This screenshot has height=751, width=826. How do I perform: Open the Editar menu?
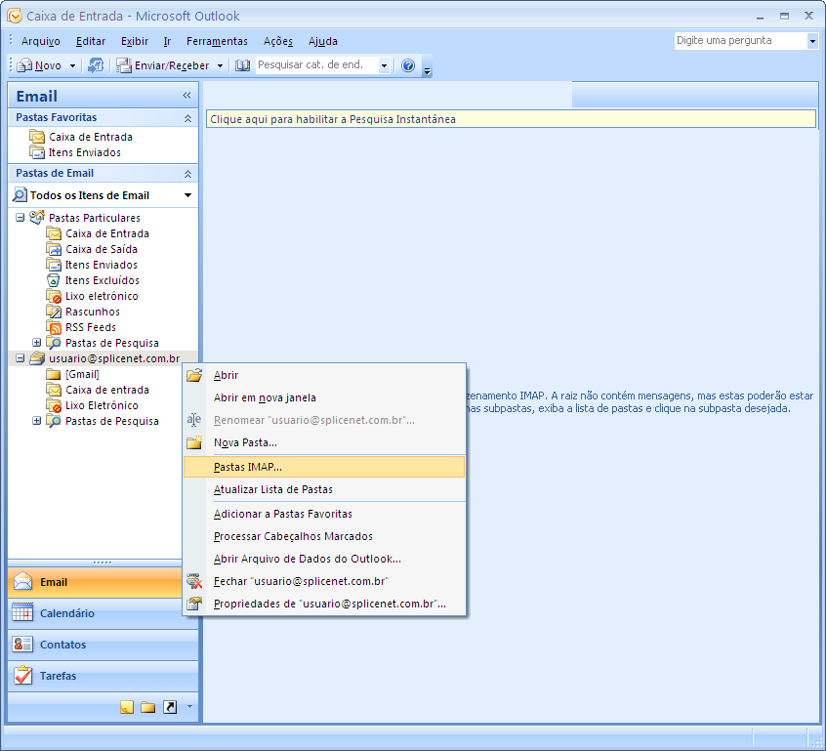(91, 41)
